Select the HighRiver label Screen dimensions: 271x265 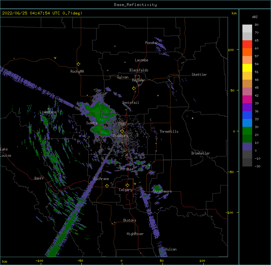click(x=135, y=234)
